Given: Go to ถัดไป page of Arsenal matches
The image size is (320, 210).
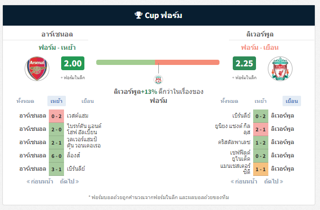Looking at the screenshot, I should point(69,182).
